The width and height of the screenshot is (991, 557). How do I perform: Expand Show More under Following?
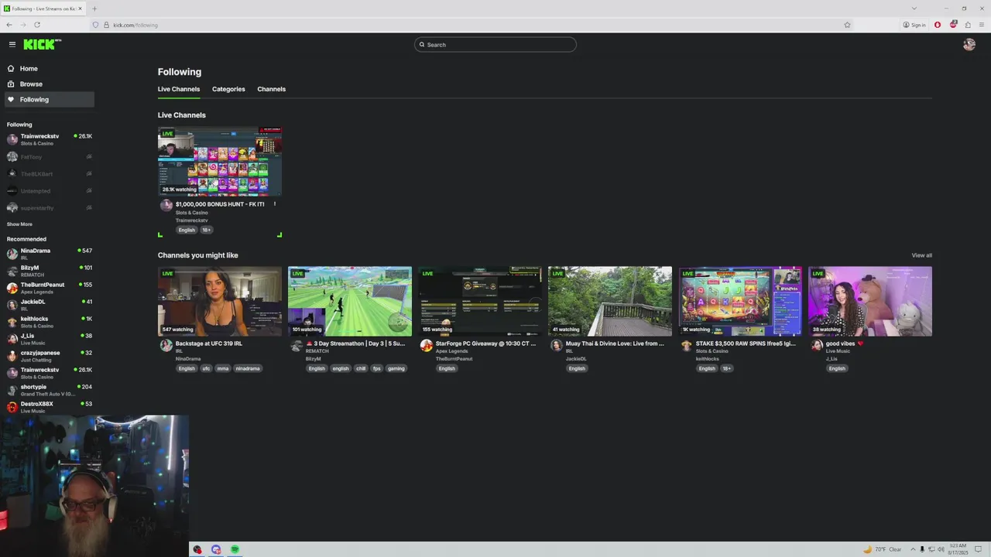coord(19,224)
